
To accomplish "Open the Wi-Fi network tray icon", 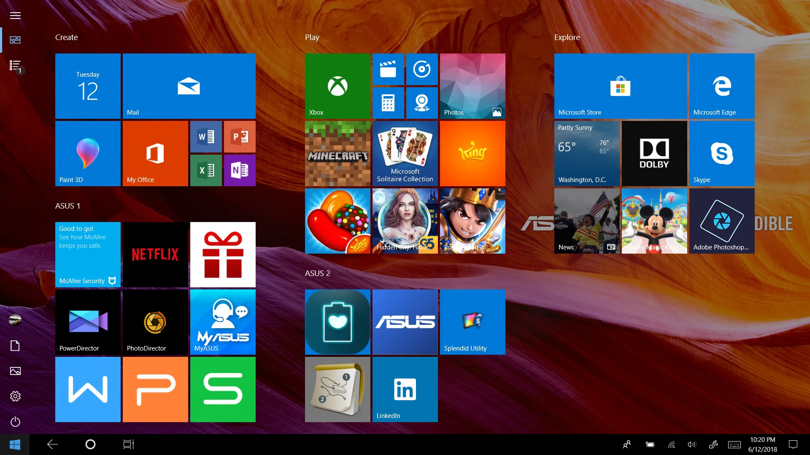I will click(x=671, y=444).
